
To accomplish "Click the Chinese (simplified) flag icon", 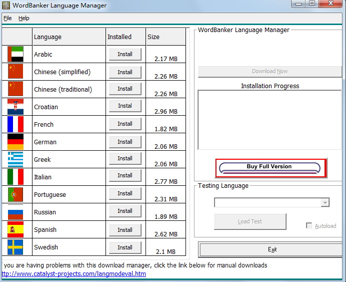I will [x=15, y=72].
